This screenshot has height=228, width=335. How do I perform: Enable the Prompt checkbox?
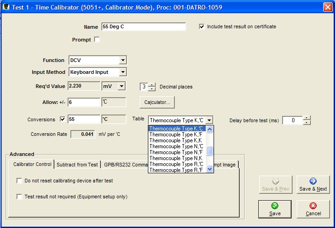pos(97,40)
